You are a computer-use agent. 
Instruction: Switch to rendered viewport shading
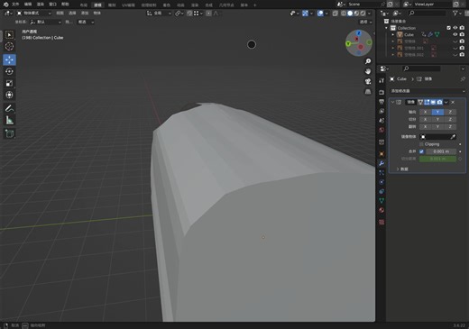click(x=363, y=14)
